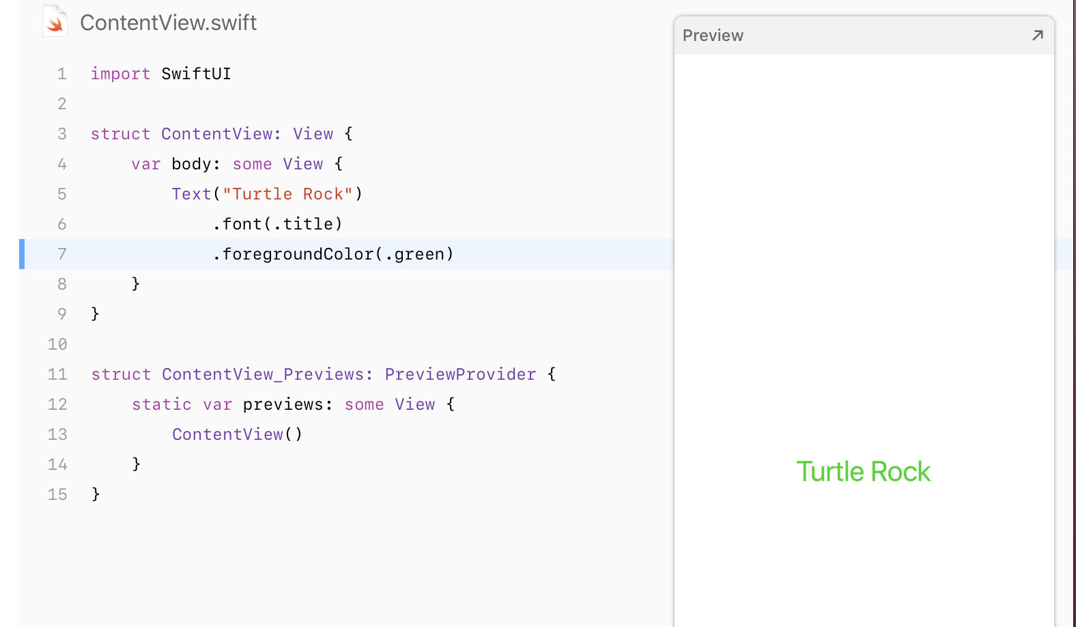Click the View type on line 4
Viewport: 1076px width, 627px height.
click(x=303, y=164)
